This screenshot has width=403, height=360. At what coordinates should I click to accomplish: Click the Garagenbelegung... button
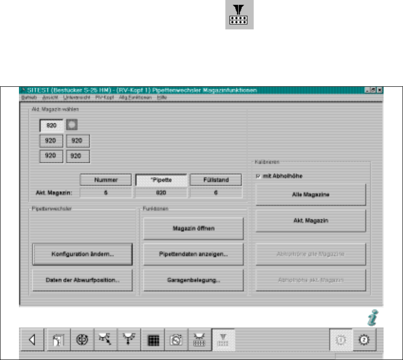[x=193, y=280]
